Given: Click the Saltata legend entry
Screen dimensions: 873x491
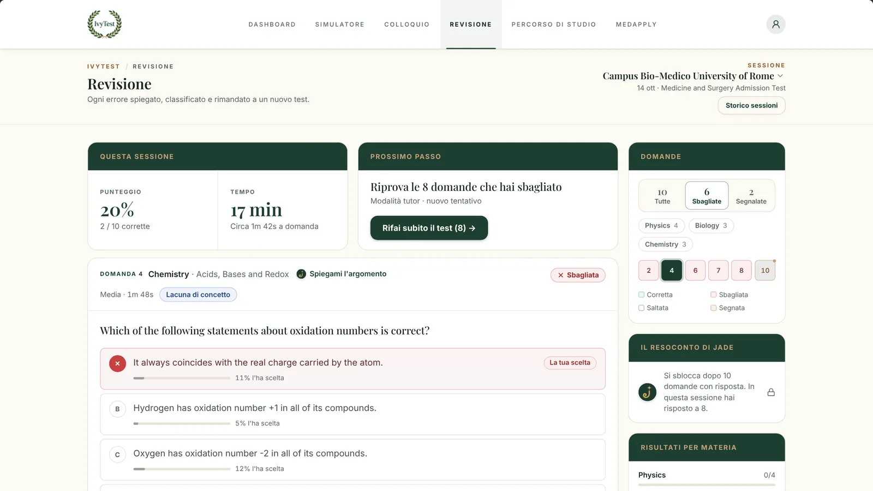Looking at the screenshot, I should click(x=653, y=308).
